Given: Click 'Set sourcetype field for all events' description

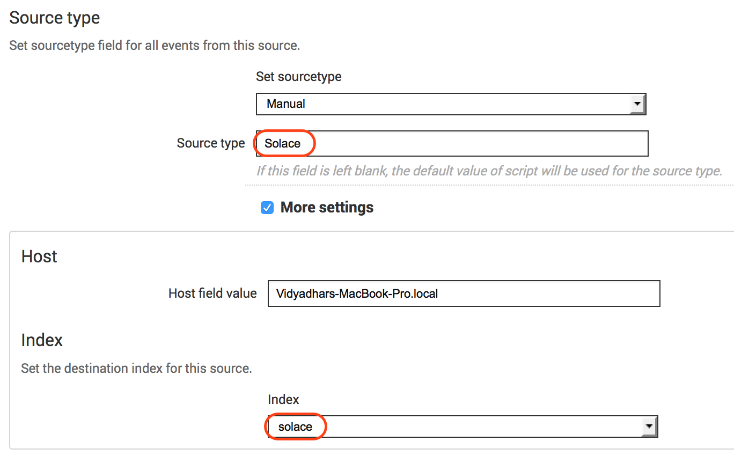Looking at the screenshot, I should point(155,46).
